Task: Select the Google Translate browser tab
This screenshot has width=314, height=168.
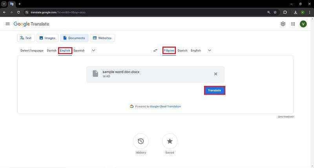Action: (12, 4)
